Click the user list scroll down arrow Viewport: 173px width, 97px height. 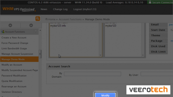(x=143, y=55)
